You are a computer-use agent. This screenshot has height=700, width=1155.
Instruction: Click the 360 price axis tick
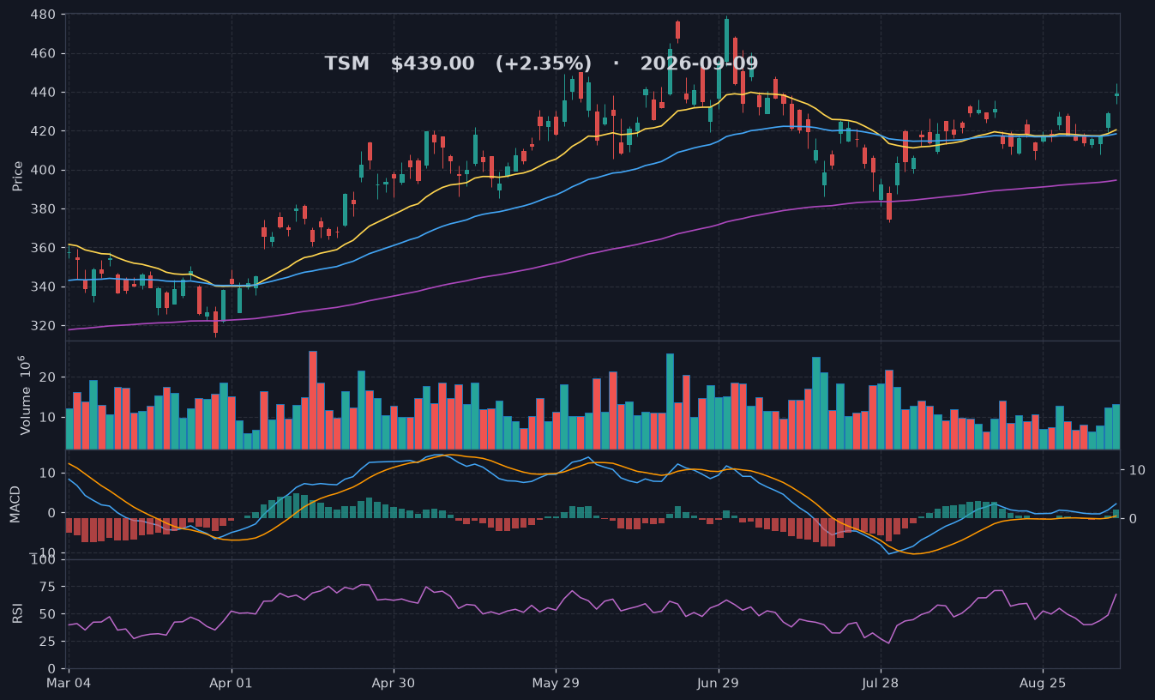point(45,248)
